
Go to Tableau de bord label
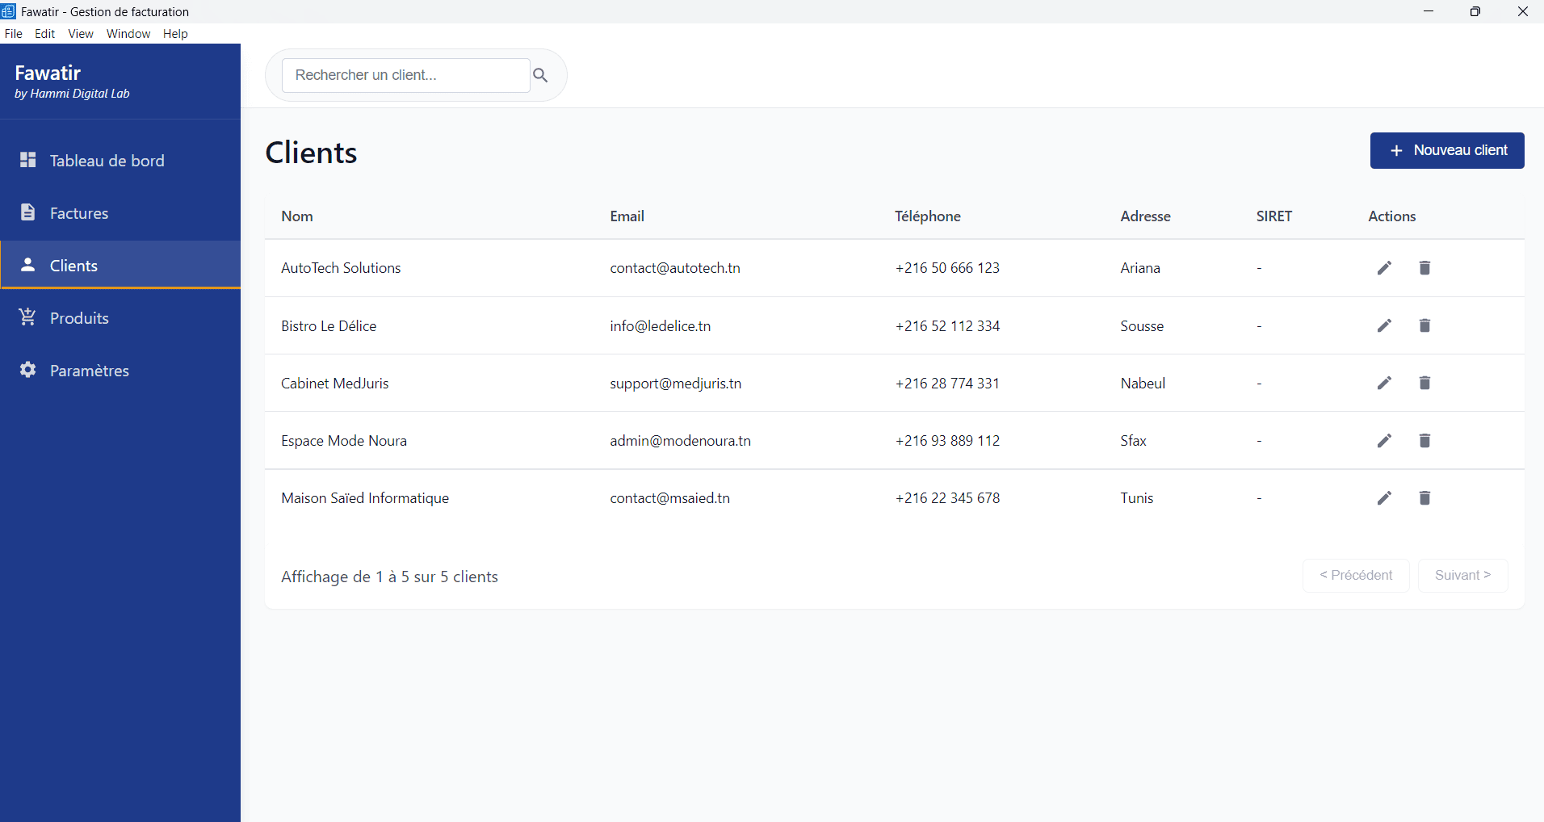(x=107, y=161)
